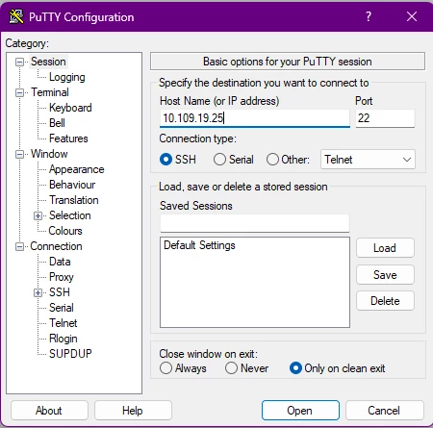Expand the SSH subcategory node
This screenshot has height=428, width=433.
[x=38, y=292]
